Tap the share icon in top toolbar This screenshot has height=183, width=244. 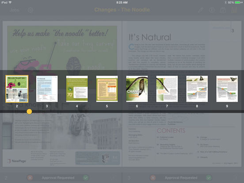(223, 10)
